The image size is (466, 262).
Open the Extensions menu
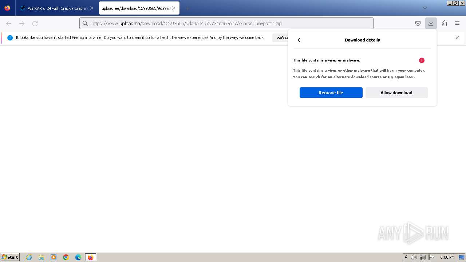point(444,23)
